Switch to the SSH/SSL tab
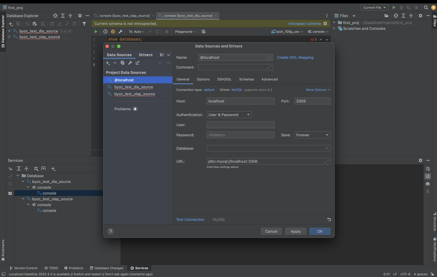This screenshot has height=277, width=437. pyautogui.click(x=224, y=79)
